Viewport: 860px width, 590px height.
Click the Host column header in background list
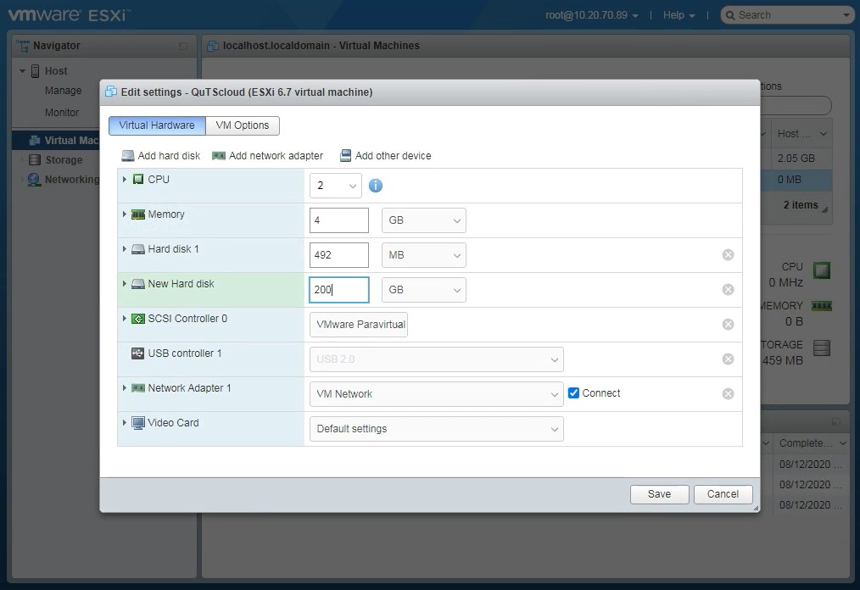(801, 134)
